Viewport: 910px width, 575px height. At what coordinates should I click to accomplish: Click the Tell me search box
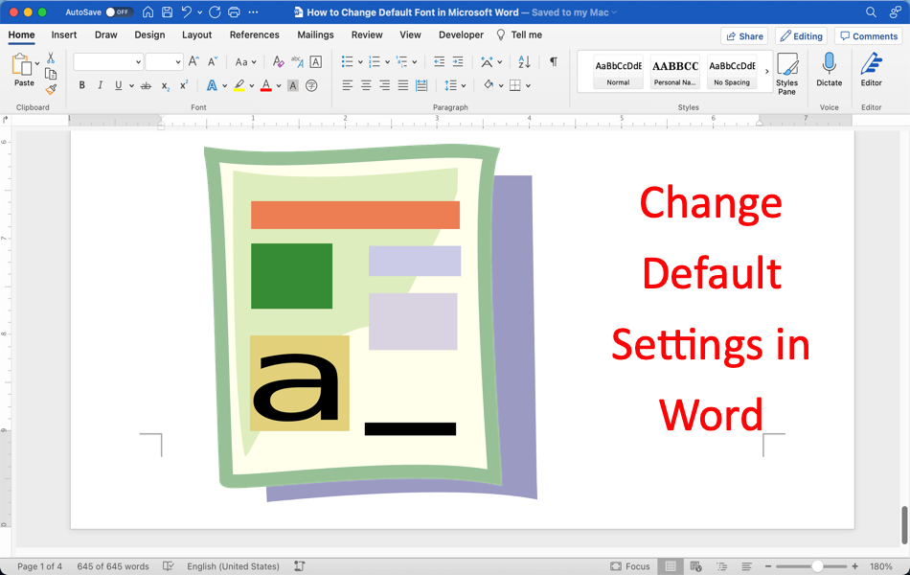(x=519, y=34)
